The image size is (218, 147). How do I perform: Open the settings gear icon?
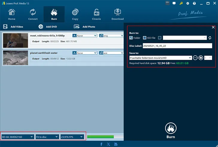(188, 3)
